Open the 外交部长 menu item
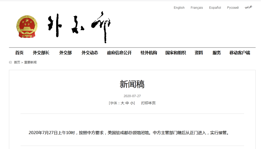Screen dimensions: 261x149 pyautogui.click(x=41, y=53)
